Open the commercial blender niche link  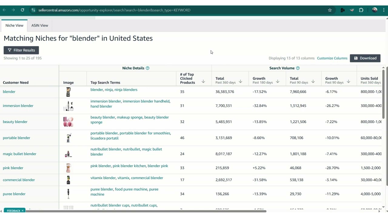click(19, 180)
